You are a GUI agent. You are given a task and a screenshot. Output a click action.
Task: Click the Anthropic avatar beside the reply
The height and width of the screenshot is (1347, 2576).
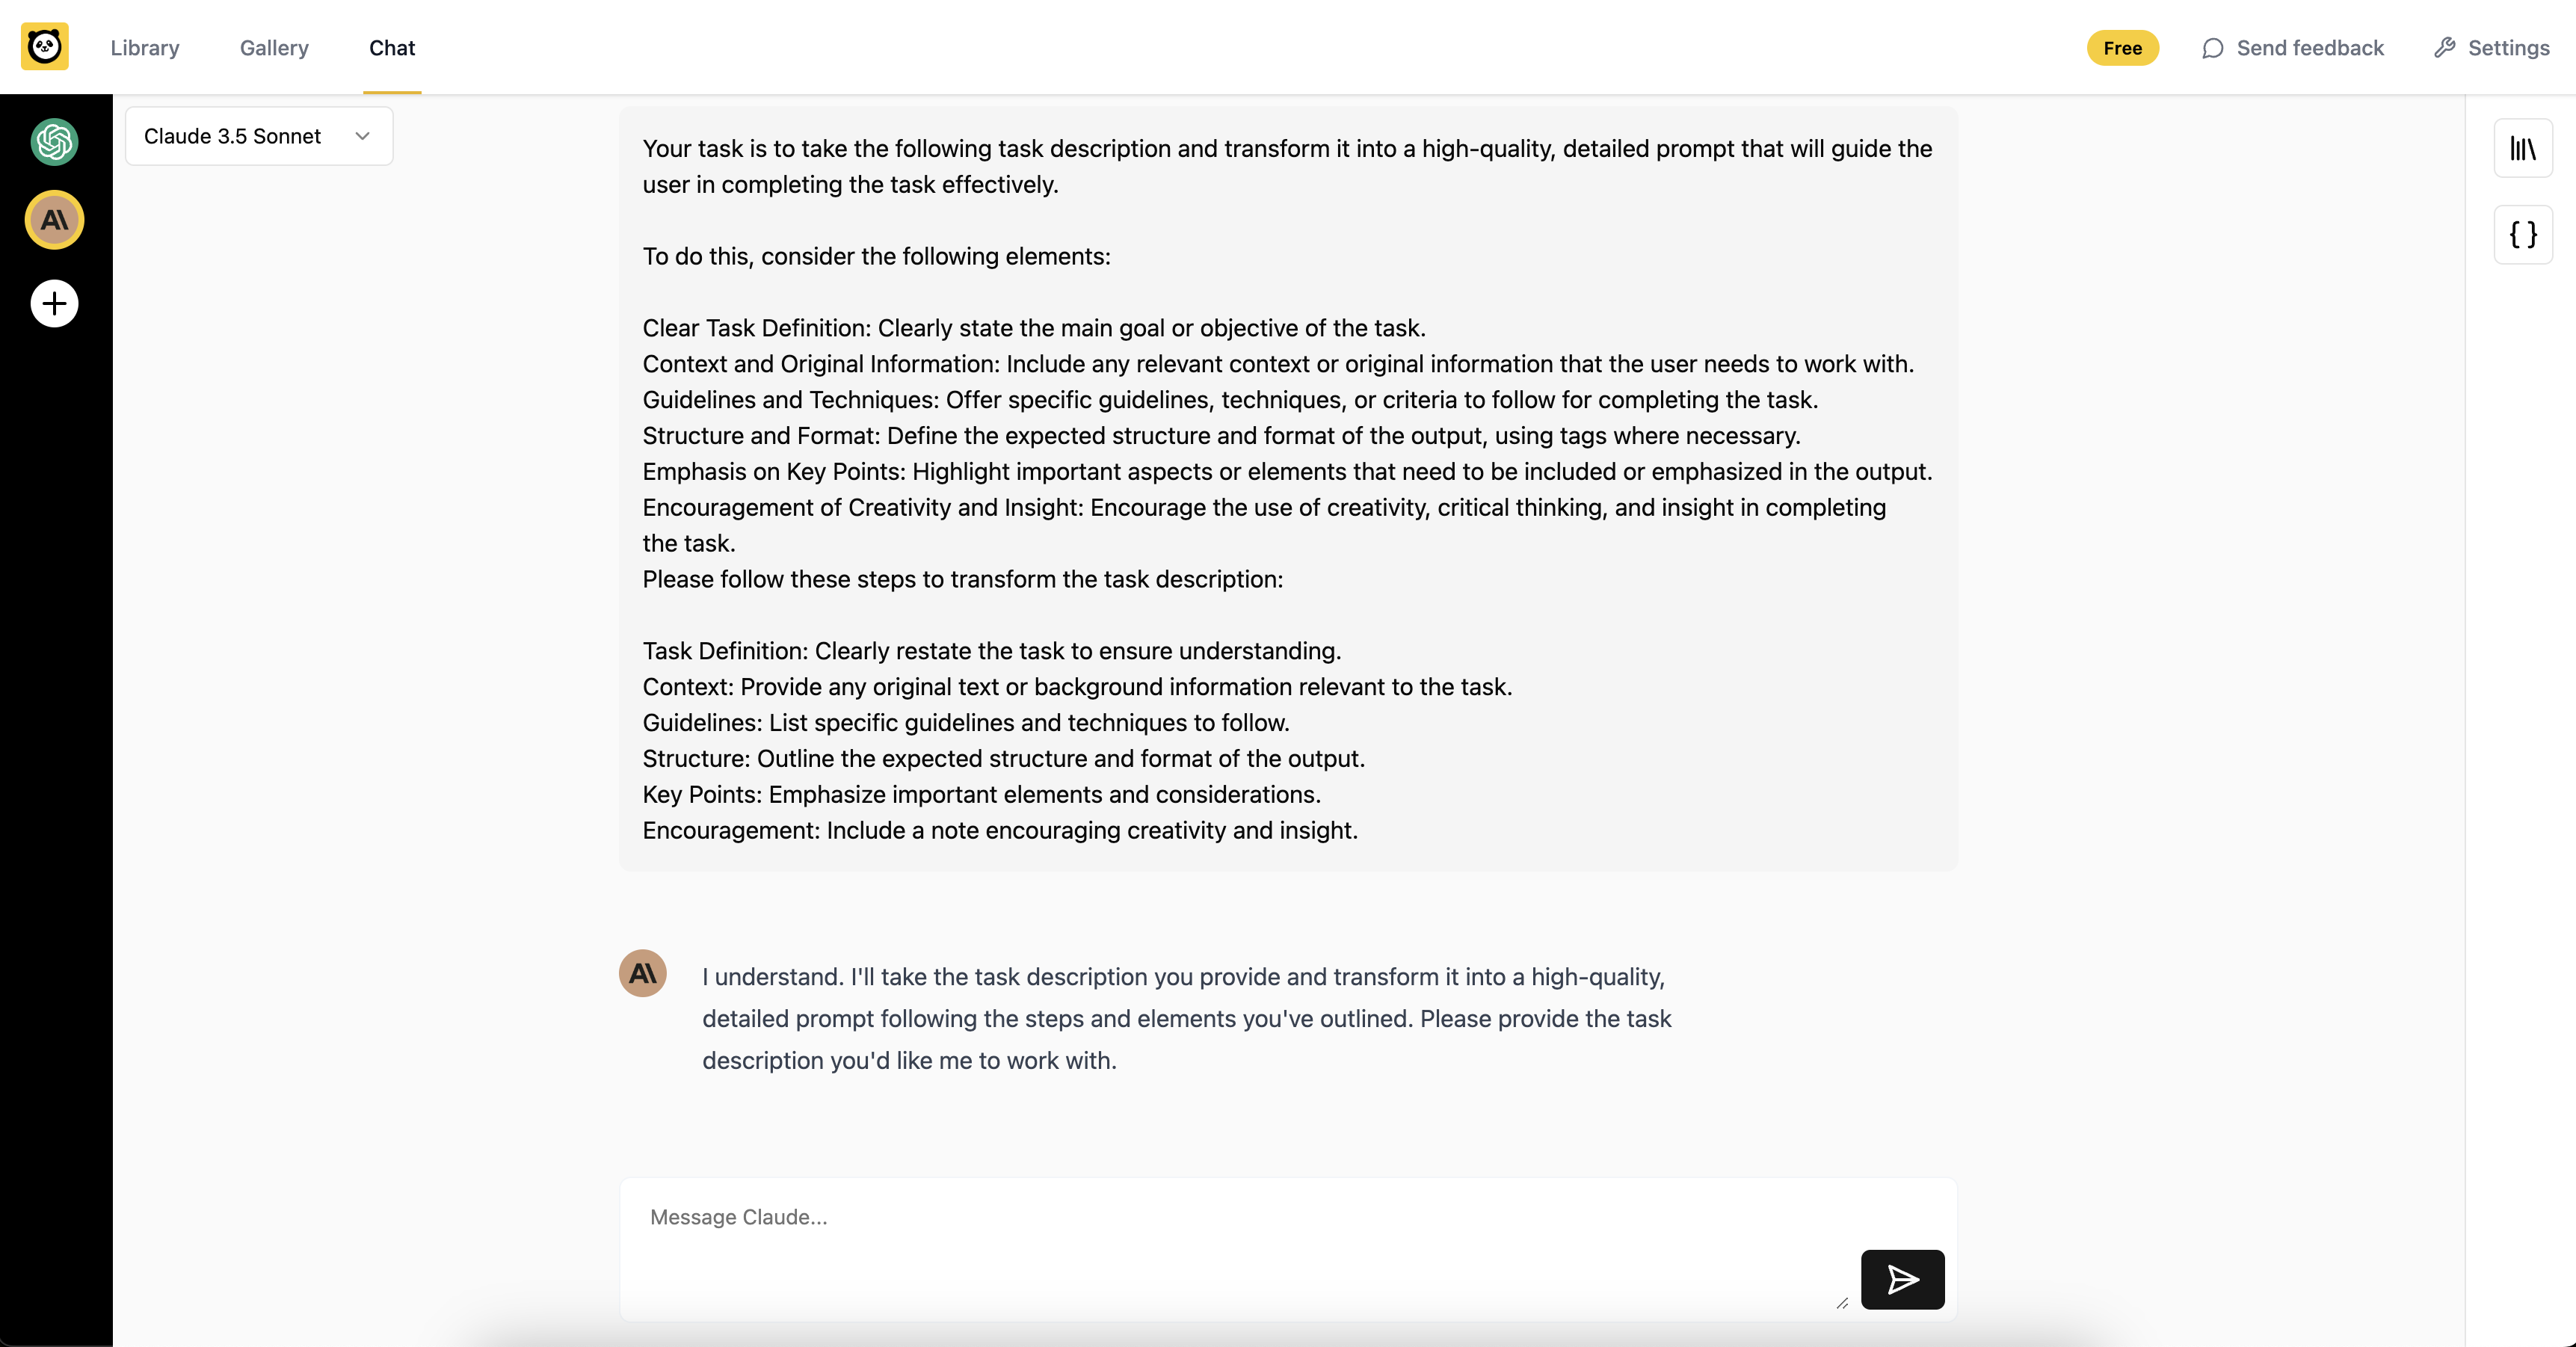[643, 973]
